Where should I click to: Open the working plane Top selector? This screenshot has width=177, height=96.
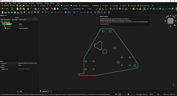tap(66, 9)
